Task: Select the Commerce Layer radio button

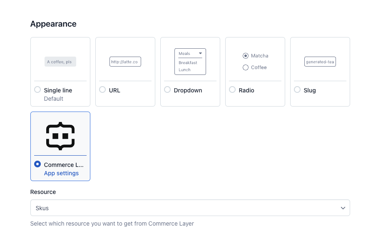Action: click(37, 164)
